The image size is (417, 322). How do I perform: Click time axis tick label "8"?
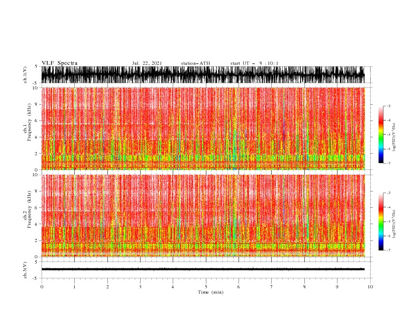304,287
